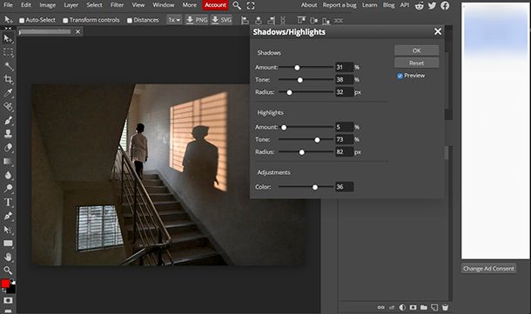Click the Account button
The width and height of the screenshot is (531, 314).
coord(215,5)
